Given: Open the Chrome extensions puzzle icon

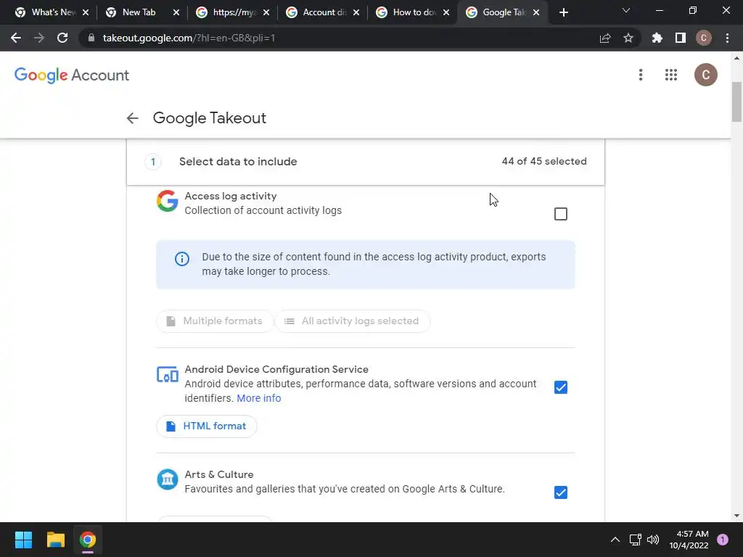Looking at the screenshot, I should pos(657,38).
